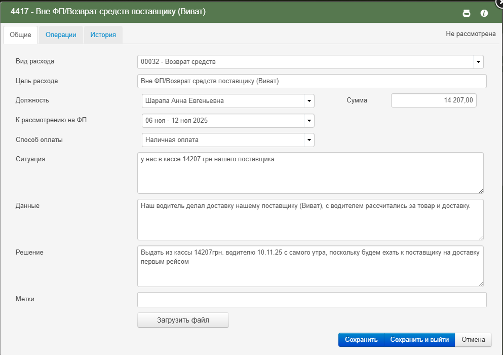This screenshot has width=503, height=355.
Task: Click the Сохранить button
Action: [x=361, y=340]
